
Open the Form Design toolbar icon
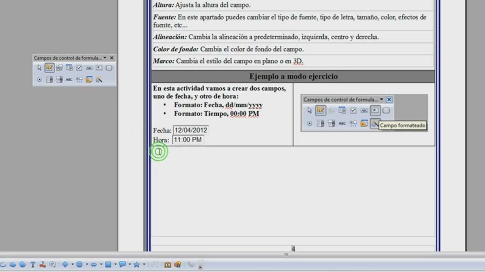89,80
